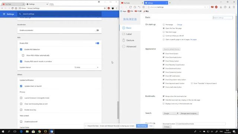The height and width of the screenshot is (134, 238).
Task: Toggle Enable RSS switch
Action: coord(97,43)
